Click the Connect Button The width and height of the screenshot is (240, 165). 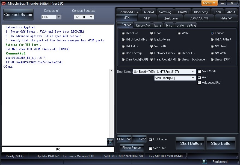point(18,15)
